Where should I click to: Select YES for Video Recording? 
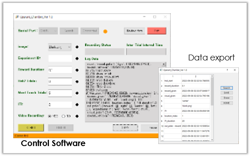[50, 116]
